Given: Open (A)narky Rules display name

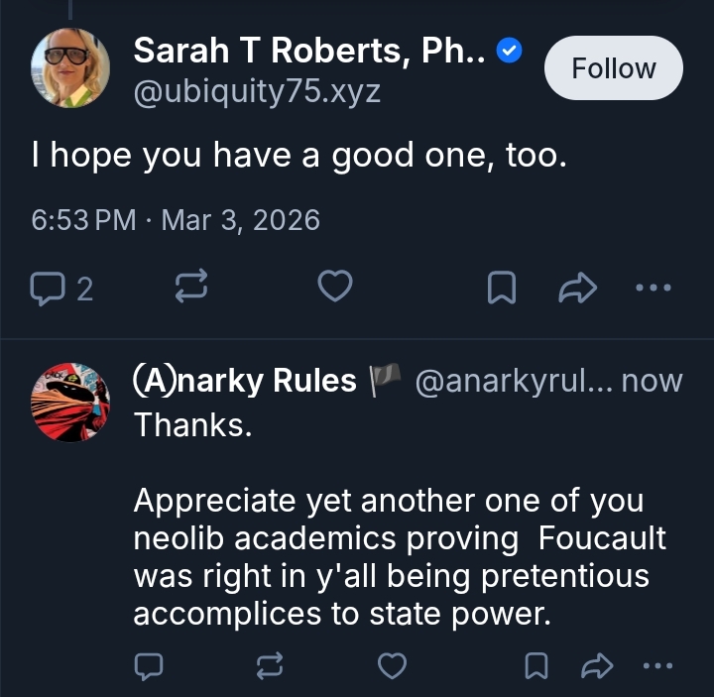Looking at the screenshot, I should coord(244,380).
